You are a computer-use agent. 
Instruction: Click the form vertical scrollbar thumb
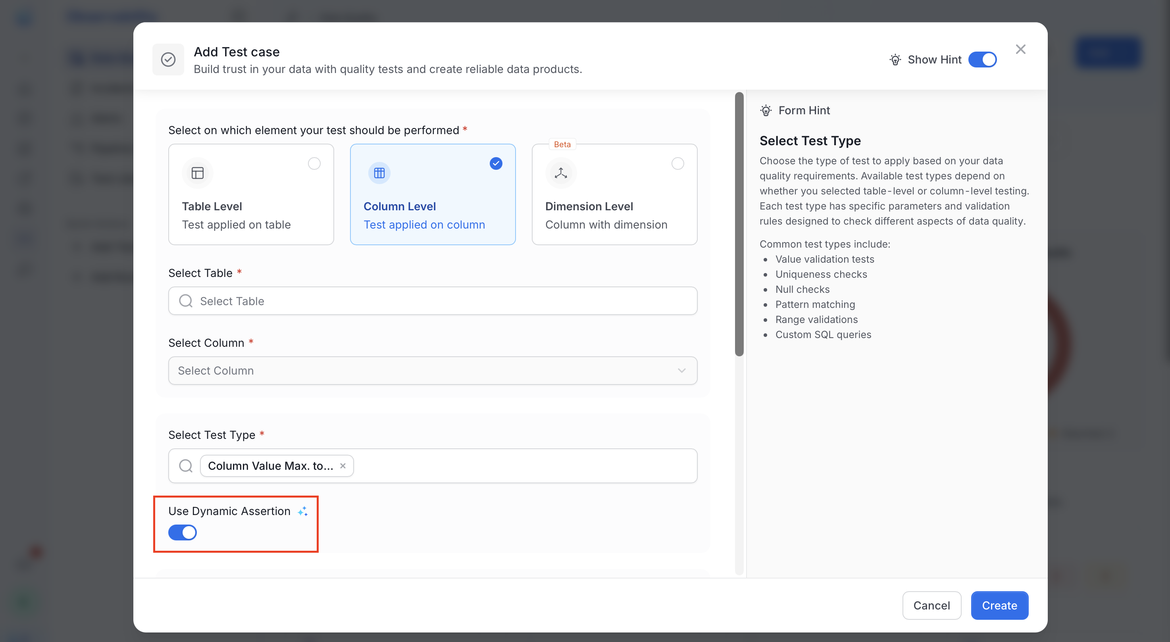point(739,224)
